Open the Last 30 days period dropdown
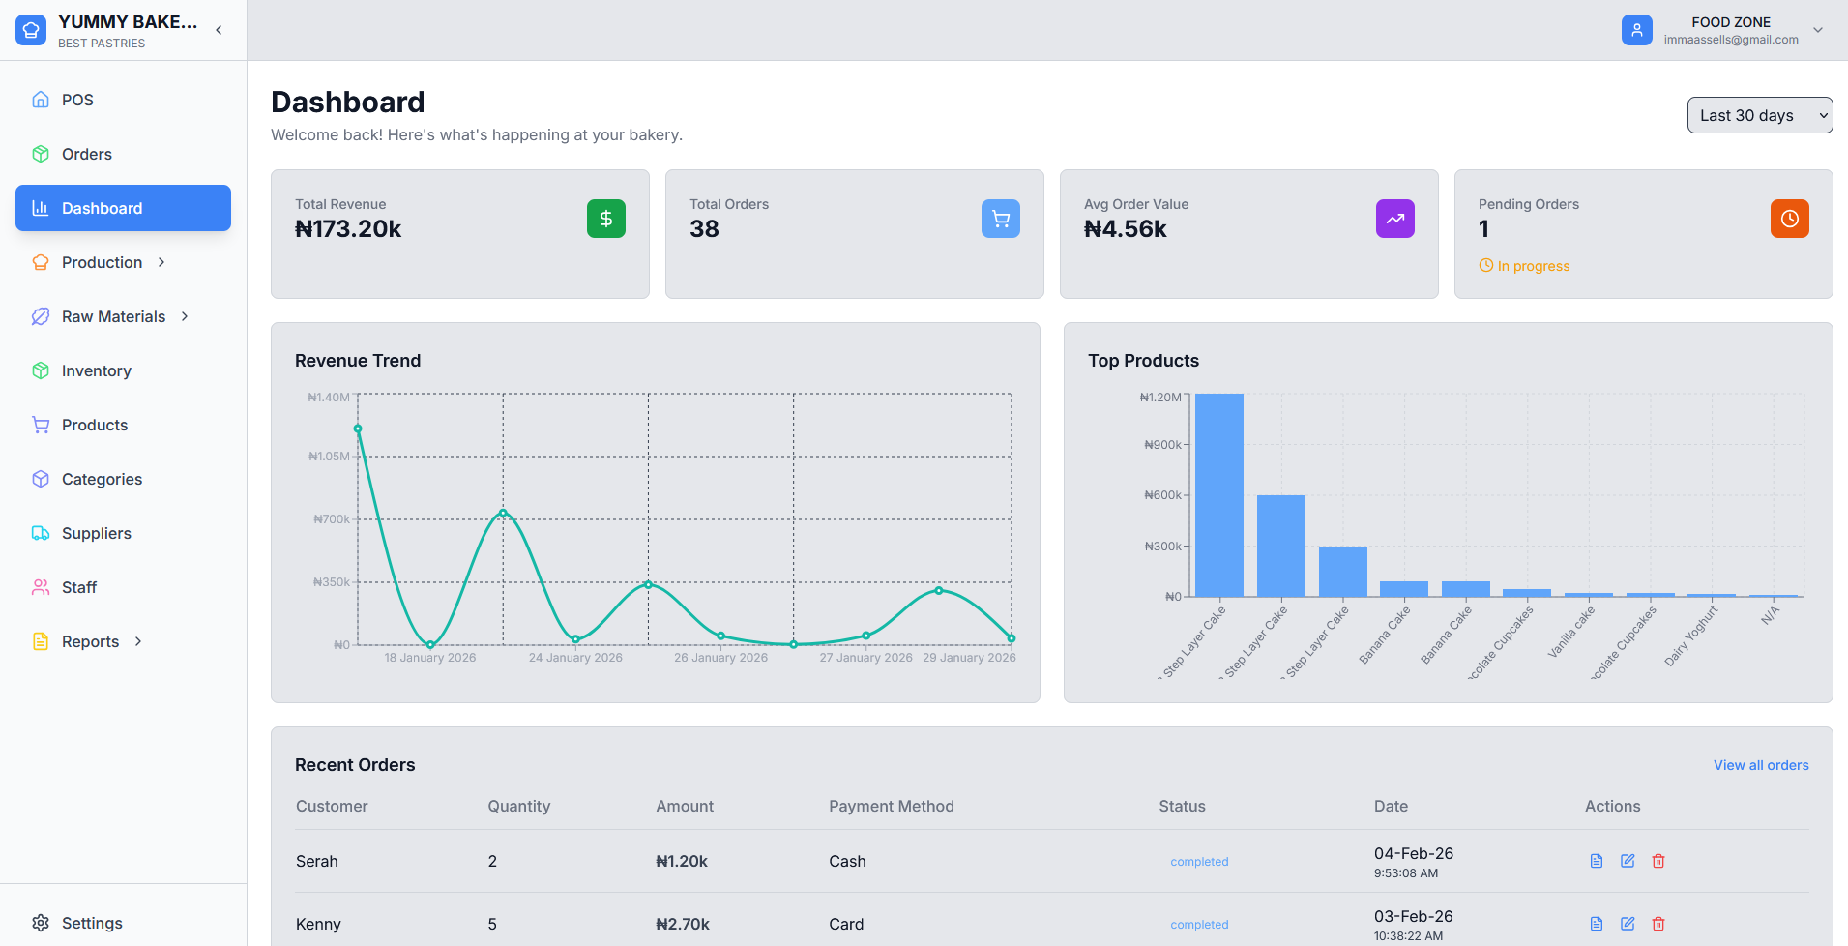 click(1759, 115)
